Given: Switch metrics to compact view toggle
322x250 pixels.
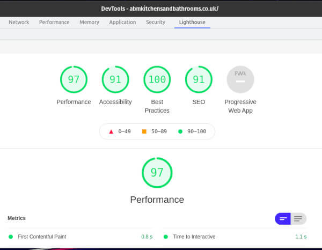Looking at the screenshot, I should point(283,219).
